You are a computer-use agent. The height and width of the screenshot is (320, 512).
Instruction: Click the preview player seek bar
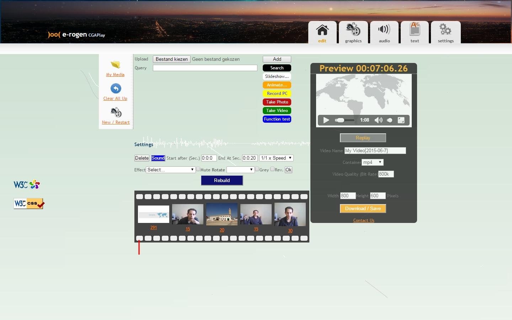coord(345,120)
